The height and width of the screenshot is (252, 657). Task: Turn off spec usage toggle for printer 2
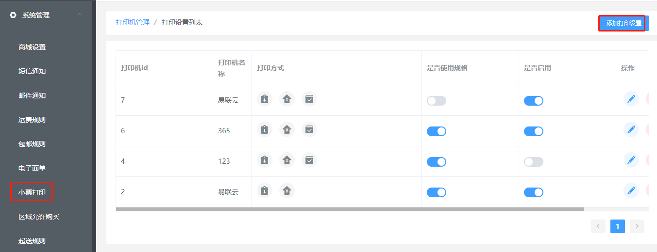pyautogui.click(x=436, y=192)
